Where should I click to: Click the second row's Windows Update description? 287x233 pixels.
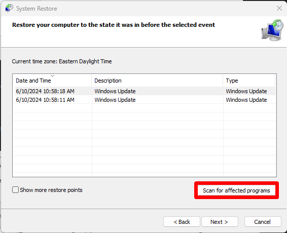(115, 100)
